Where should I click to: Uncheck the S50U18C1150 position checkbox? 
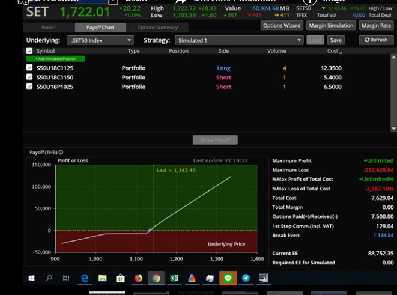[29, 77]
